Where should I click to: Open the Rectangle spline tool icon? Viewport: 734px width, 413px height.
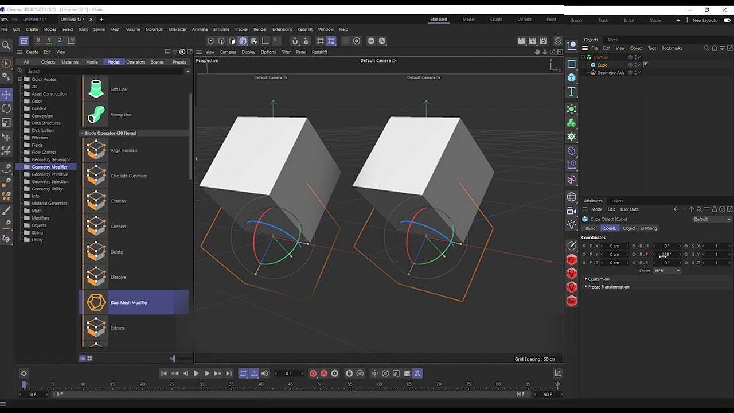coord(572,64)
